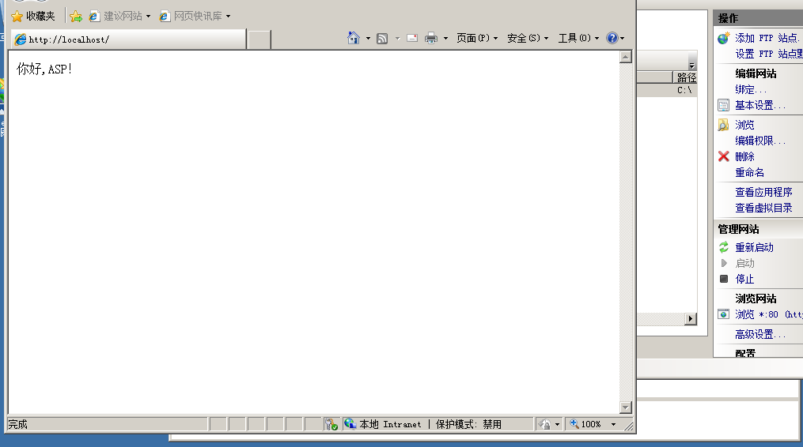Expand the print options dropdown arrow
Viewport: 803px width, 447px height.
[445, 38]
